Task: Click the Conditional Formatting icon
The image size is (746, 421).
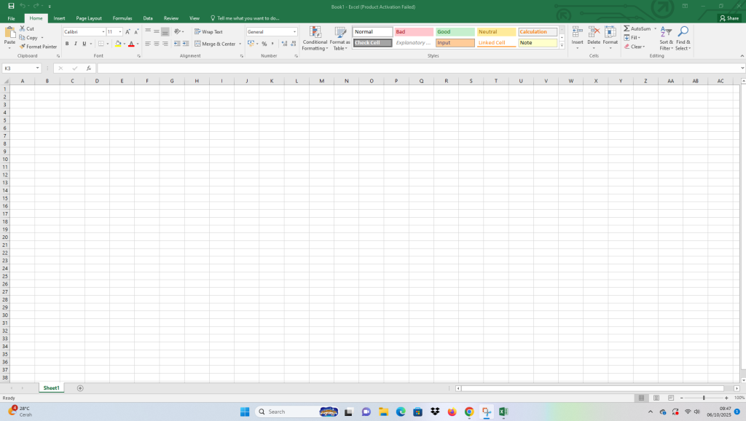Action: coord(315,33)
